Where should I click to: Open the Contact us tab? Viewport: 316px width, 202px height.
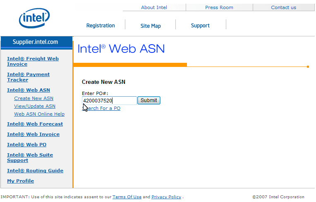coord(284,7)
